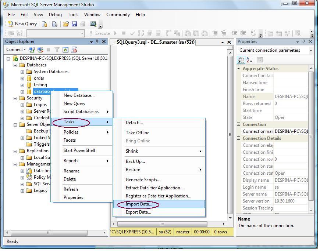Open the File menu
320x251 pixels.
coord(11,15)
